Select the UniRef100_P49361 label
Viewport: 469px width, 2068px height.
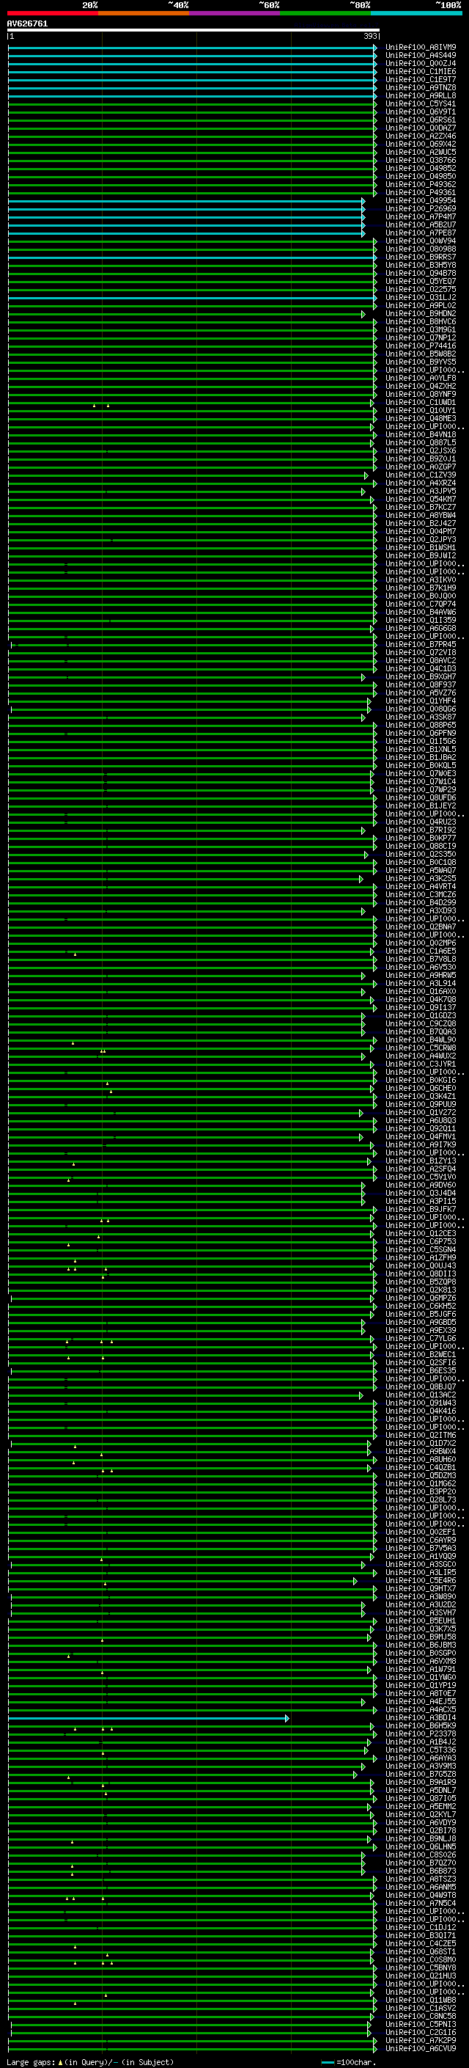(421, 193)
